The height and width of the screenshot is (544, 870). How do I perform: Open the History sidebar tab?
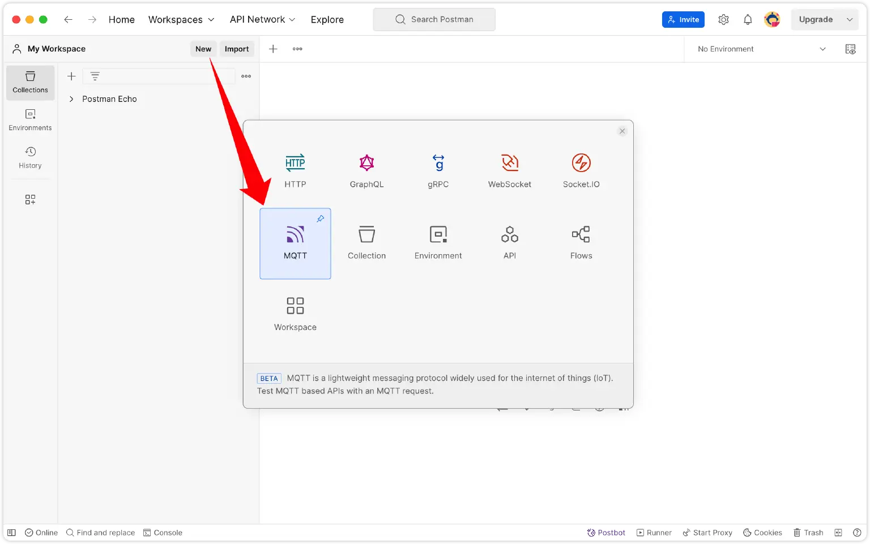tap(30, 157)
